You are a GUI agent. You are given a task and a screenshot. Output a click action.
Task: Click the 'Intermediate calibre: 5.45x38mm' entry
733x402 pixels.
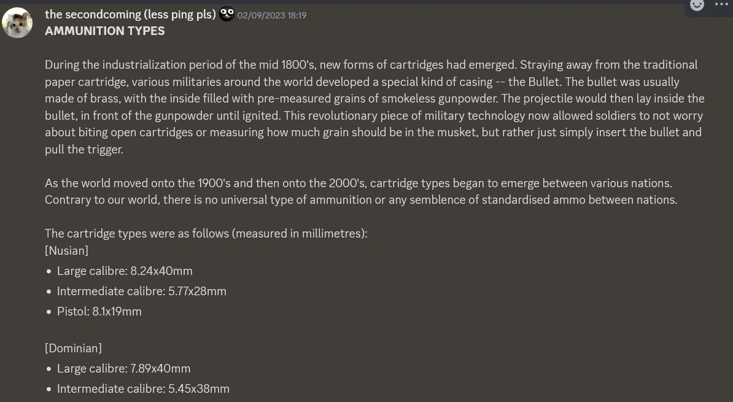tap(143, 388)
